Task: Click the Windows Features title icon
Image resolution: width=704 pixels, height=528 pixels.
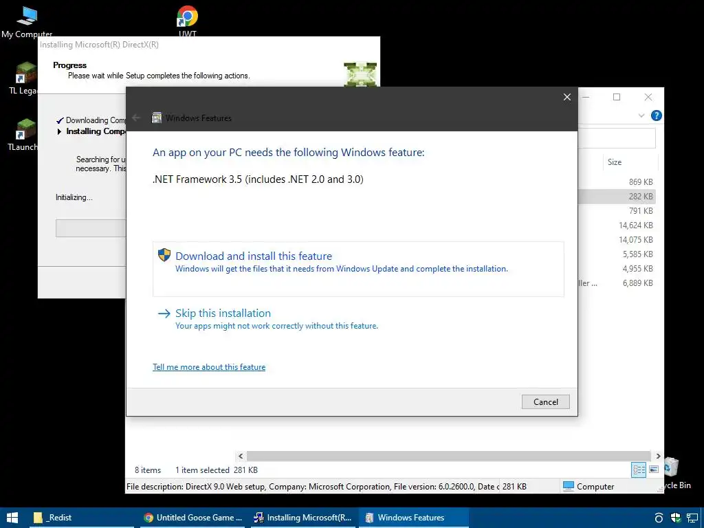Action: click(156, 118)
